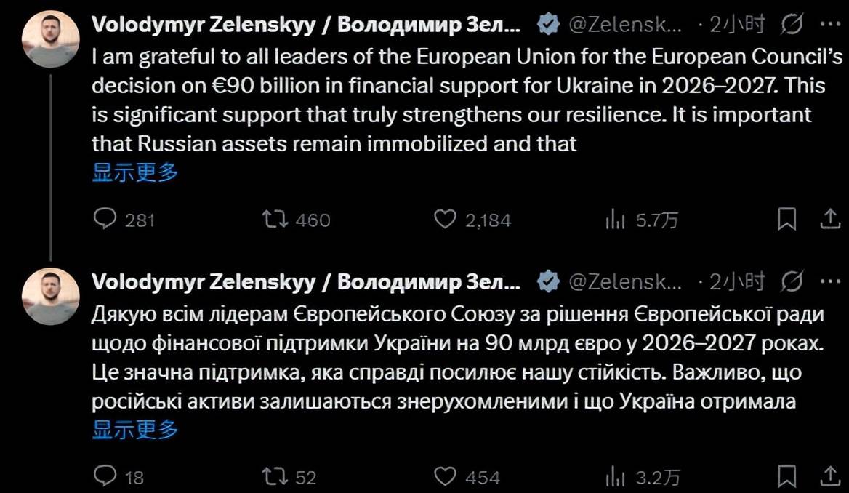
Task: Bookmark the Ukrainian tweet
Action: click(786, 476)
